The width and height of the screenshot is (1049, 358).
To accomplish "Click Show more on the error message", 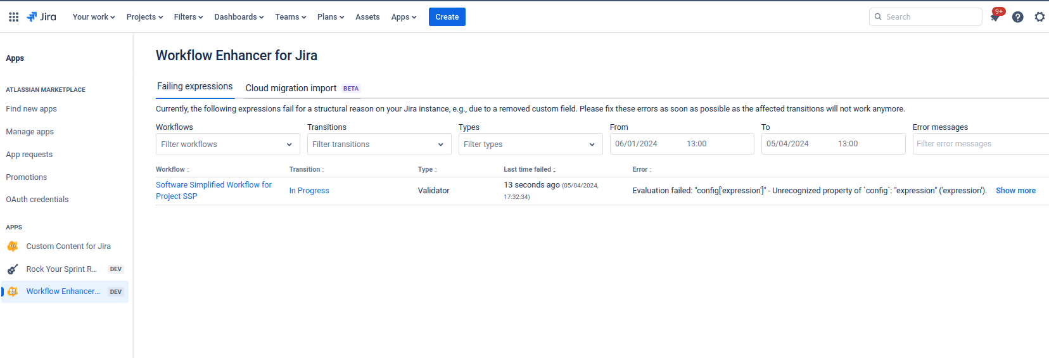I will (x=1015, y=191).
